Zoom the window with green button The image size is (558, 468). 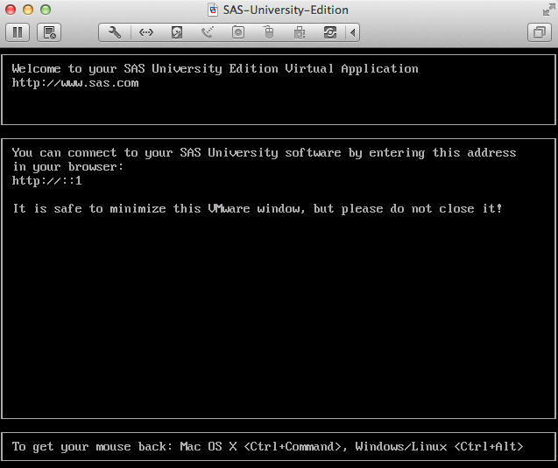[x=46, y=10]
